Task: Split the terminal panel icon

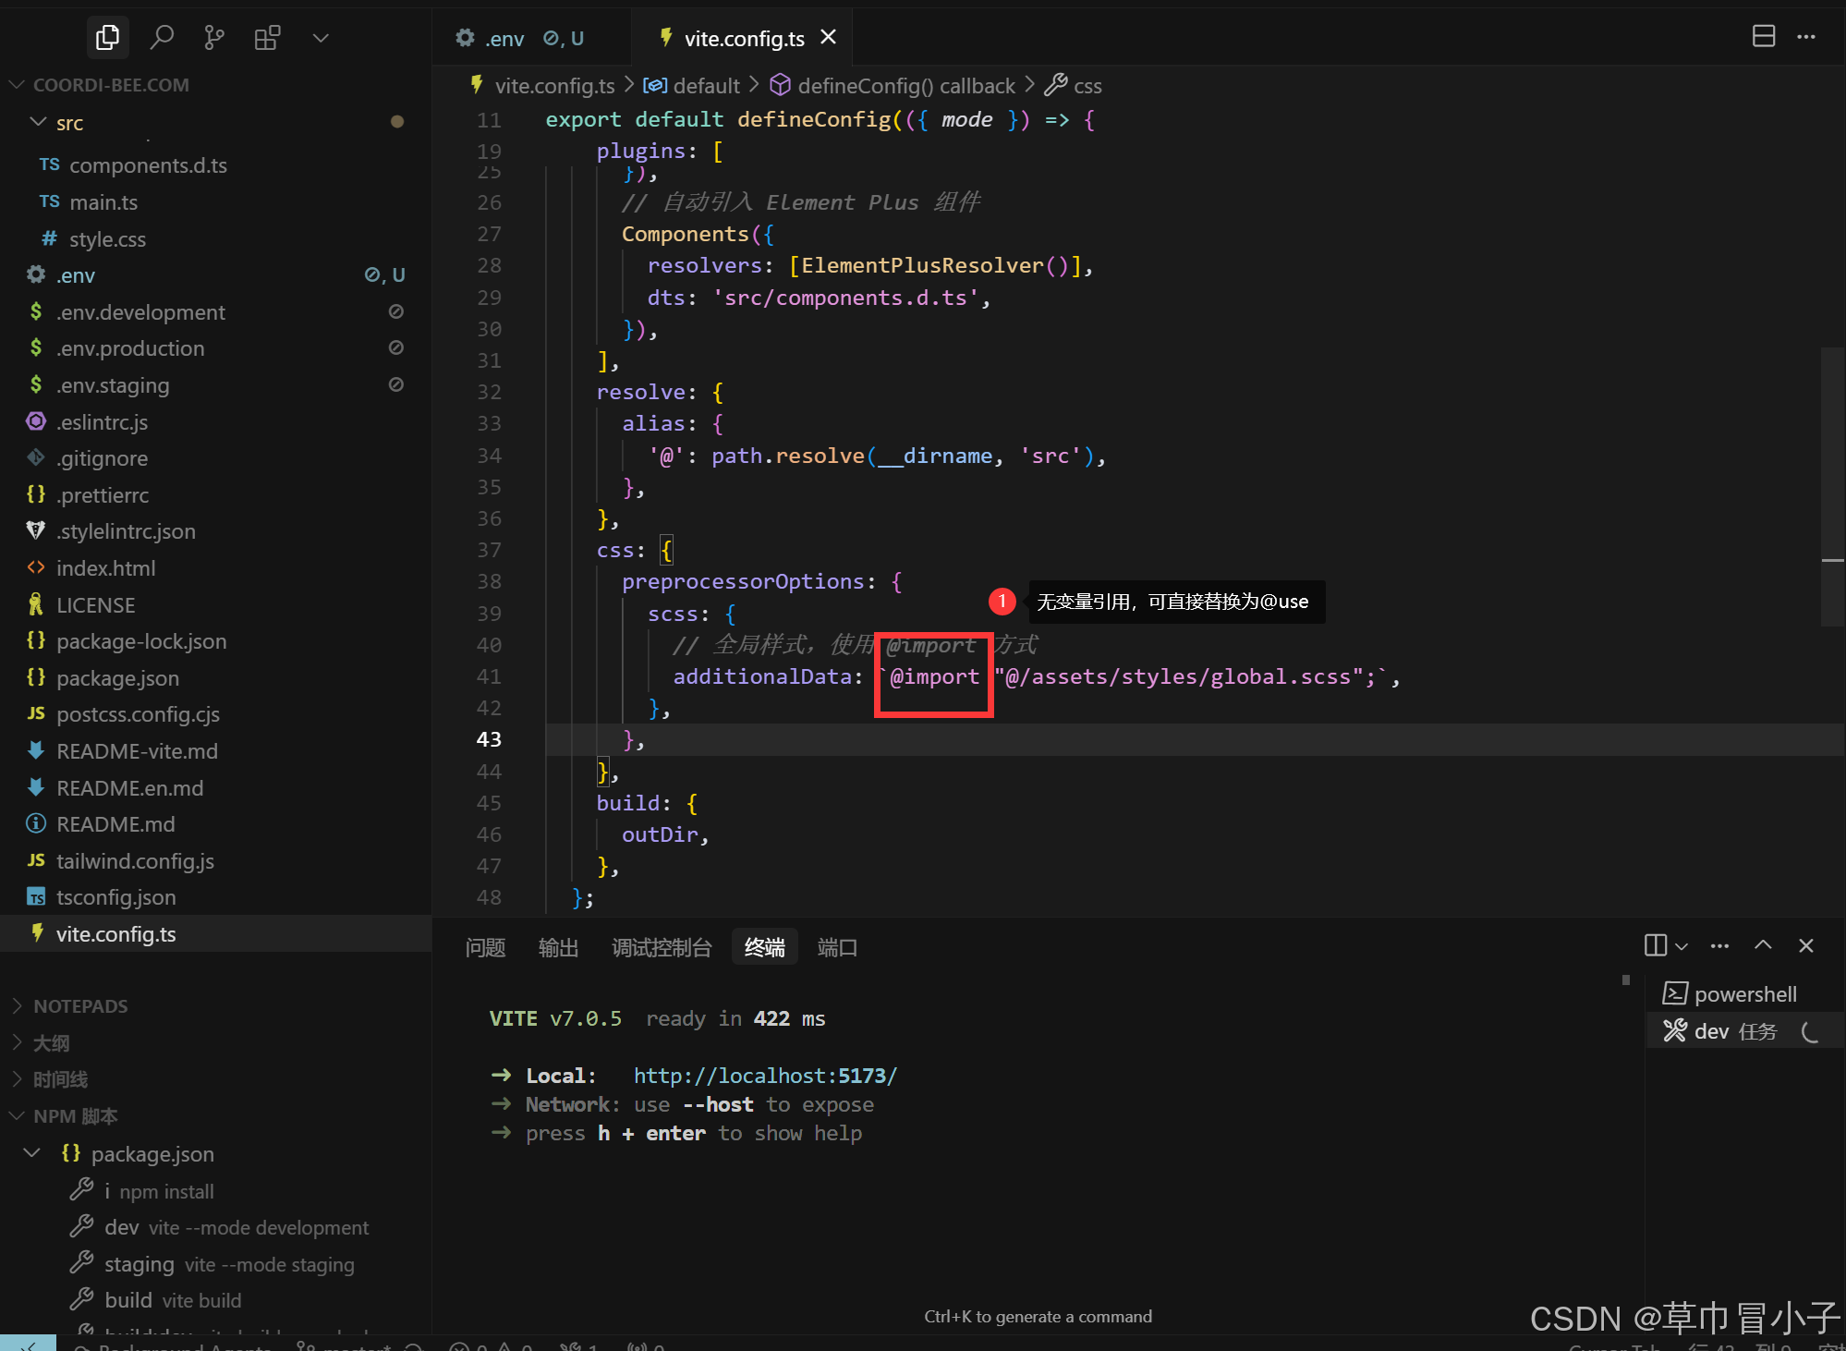Action: tap(1656, 945)
